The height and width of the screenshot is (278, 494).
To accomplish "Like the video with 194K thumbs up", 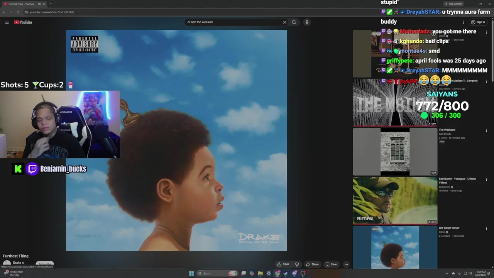I will click(283, 264).
